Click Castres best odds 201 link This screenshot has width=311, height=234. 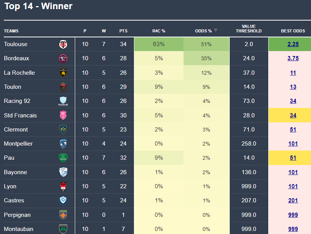pyautogui.click(x=293, y=200)
